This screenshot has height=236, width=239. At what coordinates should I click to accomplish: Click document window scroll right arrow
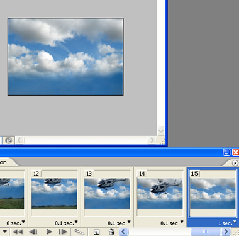(x=152, y=140)
